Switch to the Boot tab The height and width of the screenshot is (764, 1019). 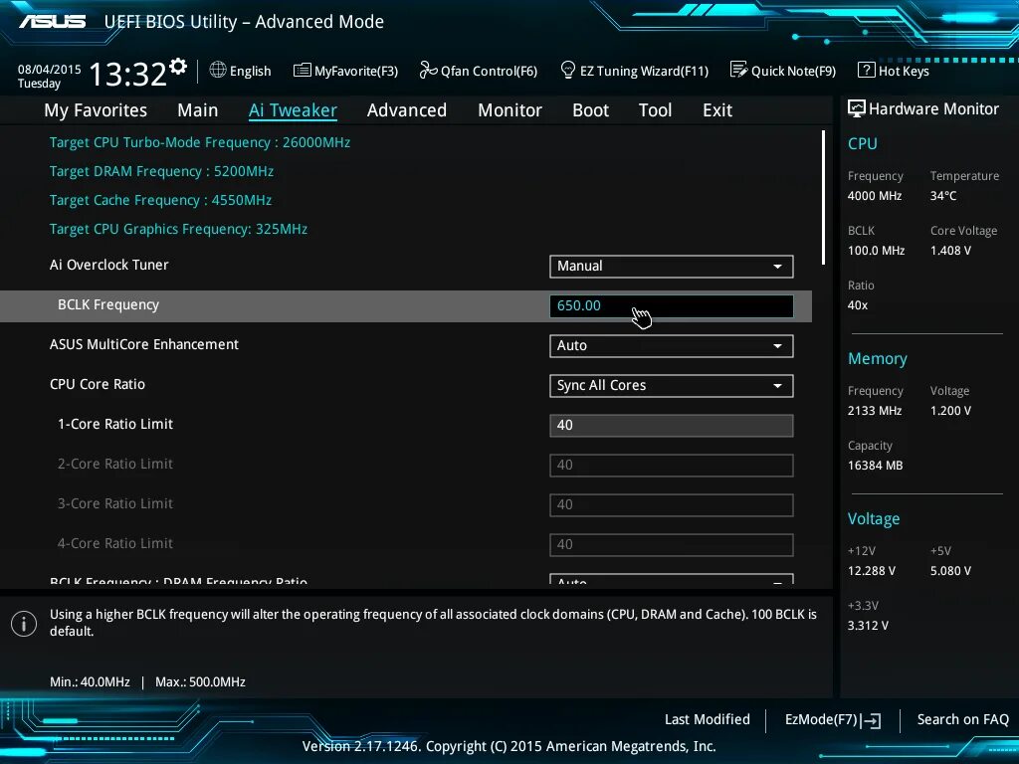pyautogui.click(x=590, y=110)
